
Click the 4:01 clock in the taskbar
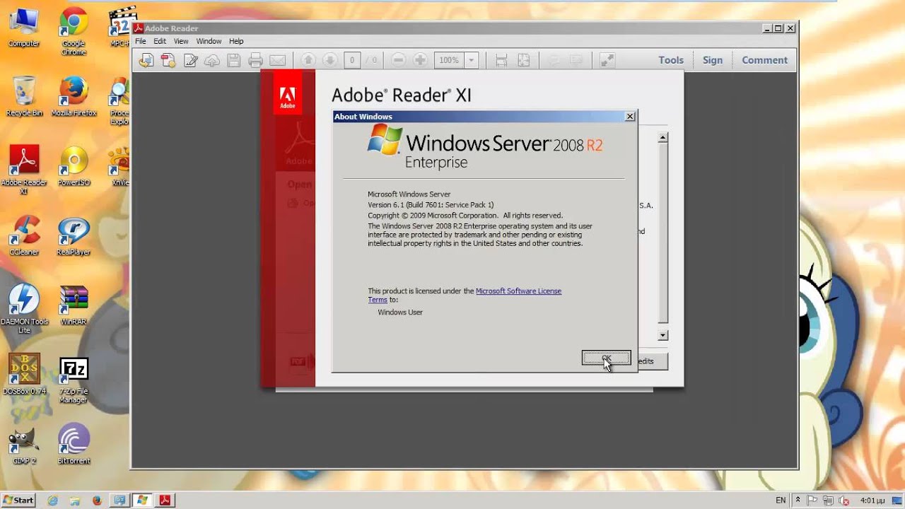click(872, 501)
